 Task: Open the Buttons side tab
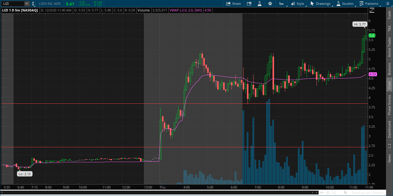coord(389,69)
